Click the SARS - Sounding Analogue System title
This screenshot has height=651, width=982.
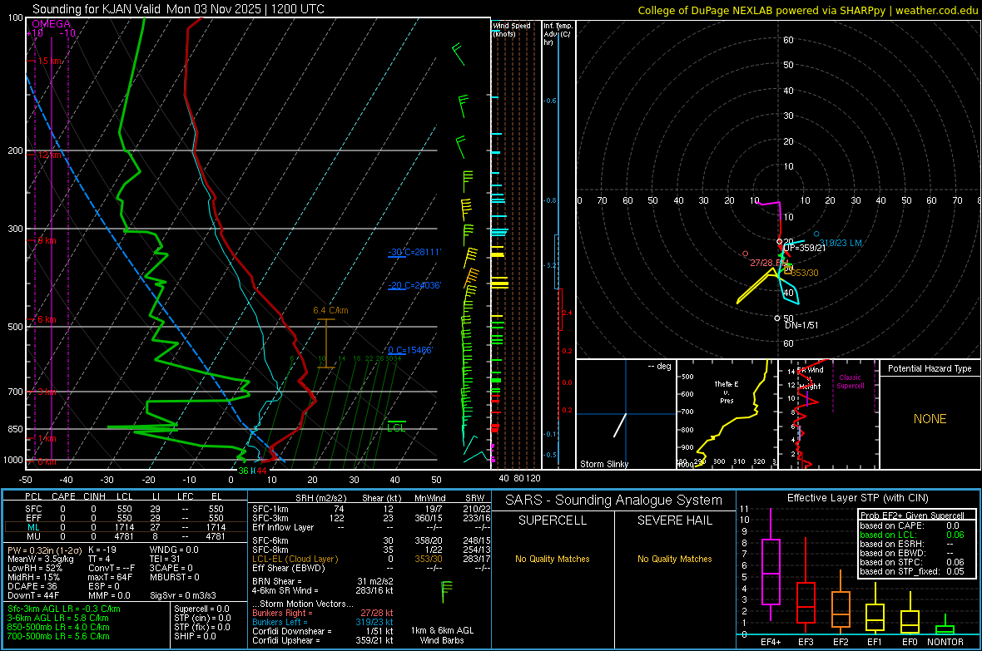614,501
